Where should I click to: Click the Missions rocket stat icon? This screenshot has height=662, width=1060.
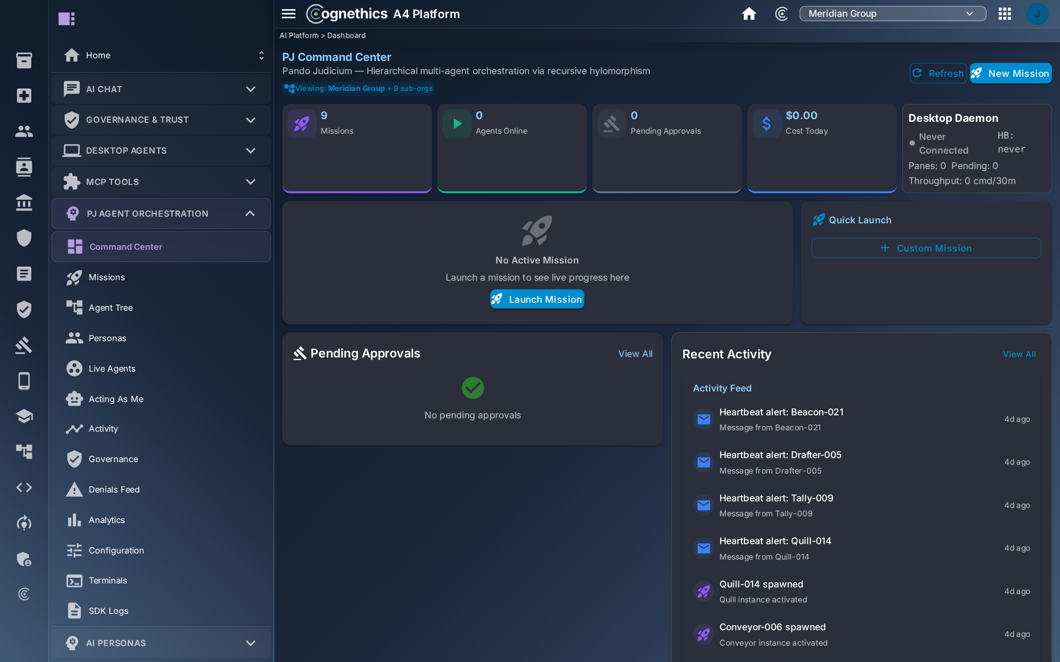pyautogui.click(x=302, y=124)
